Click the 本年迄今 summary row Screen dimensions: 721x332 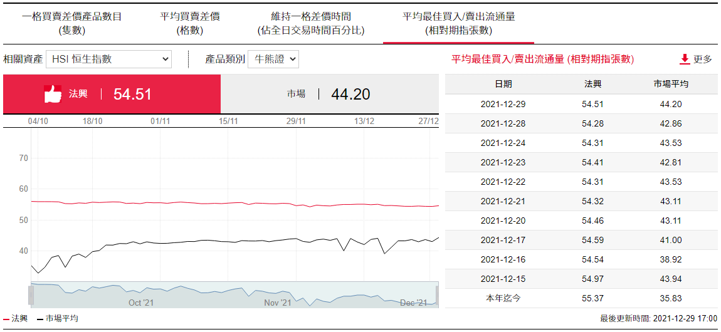point(581,298)
